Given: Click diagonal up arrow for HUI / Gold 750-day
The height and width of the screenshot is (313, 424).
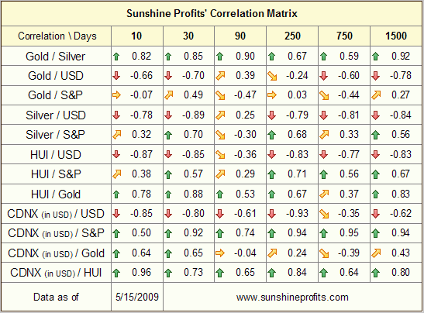Looking at the screenshot, I should [x=324, y=194].
